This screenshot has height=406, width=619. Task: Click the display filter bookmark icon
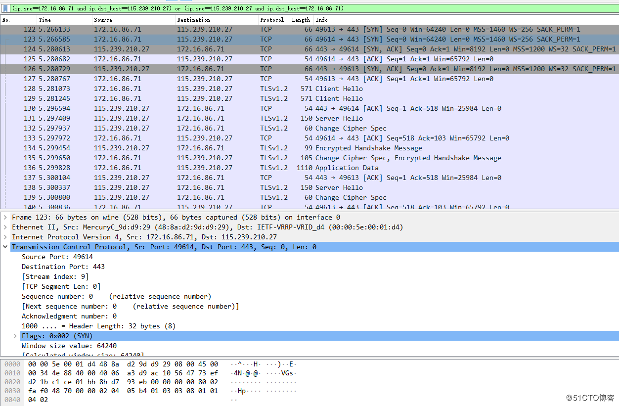5,8
